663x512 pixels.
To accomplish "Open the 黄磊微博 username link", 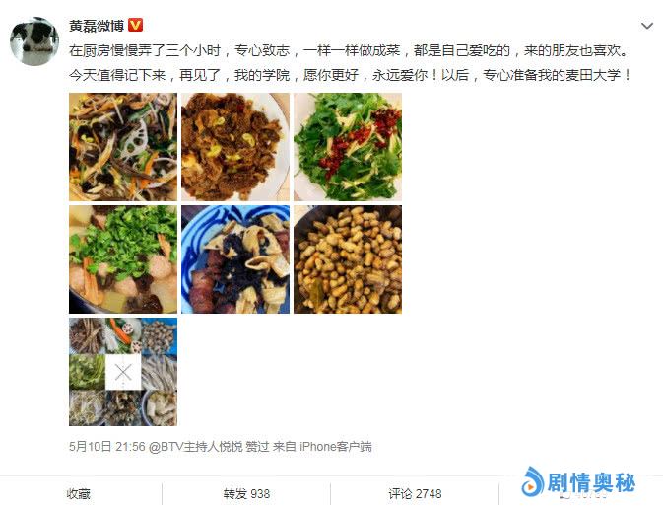I will [x=97, y=26].
